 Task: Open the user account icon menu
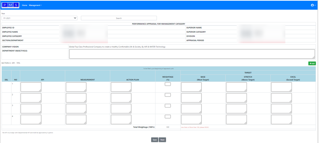[x=313, y=5]
